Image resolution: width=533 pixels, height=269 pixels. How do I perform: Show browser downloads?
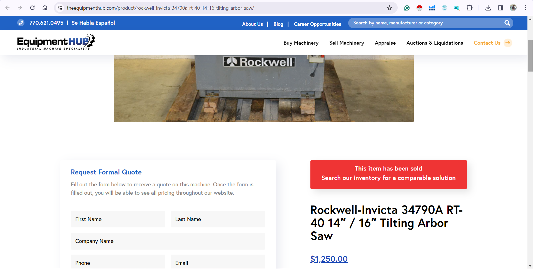tap(488, 8)
